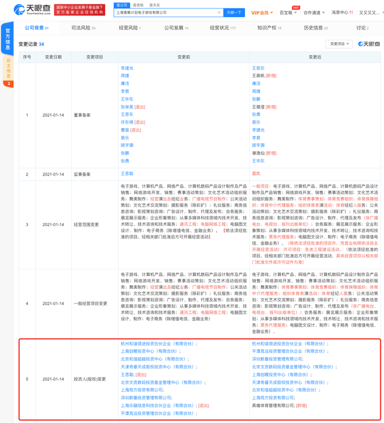The height and width of the screenshot is (423, 384).
Task: Click 北京文资数码投资基金管理中心 in 变更后 column
Action: [293, 367]
